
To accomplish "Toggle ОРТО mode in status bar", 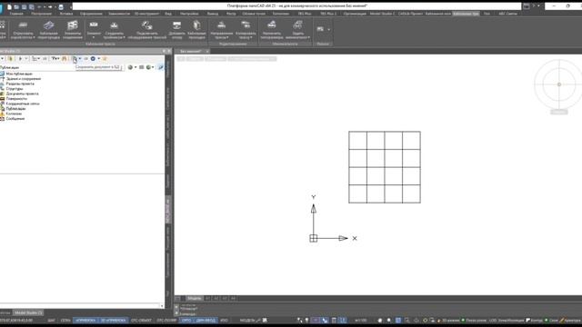I will [186, 321].
